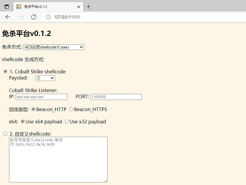Image resolution: width=246 pixels, height=185 pixels.
Task: Choose Use x32 payload
Action: pos(66,122)
